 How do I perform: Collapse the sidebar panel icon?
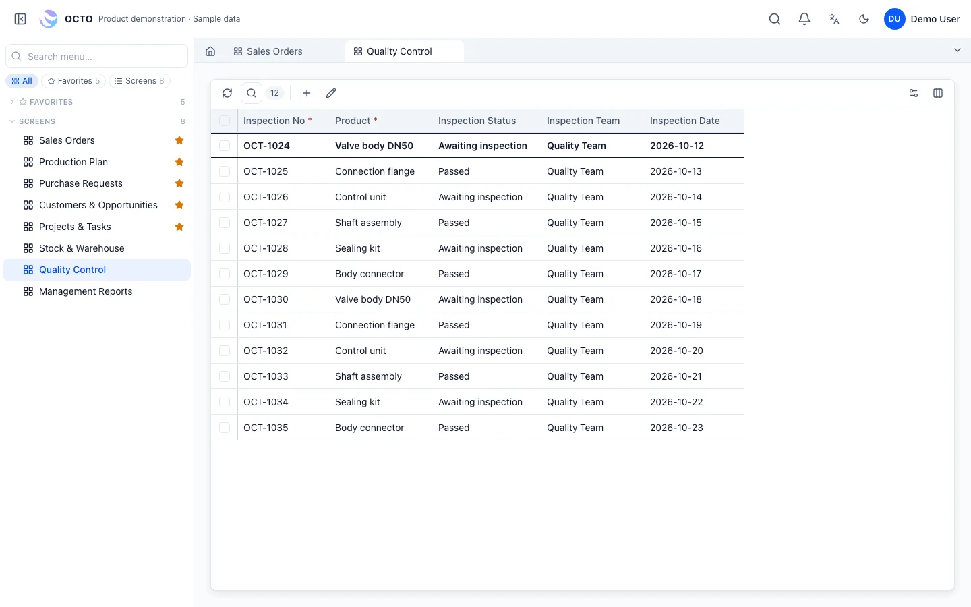[x=20, y=19]
